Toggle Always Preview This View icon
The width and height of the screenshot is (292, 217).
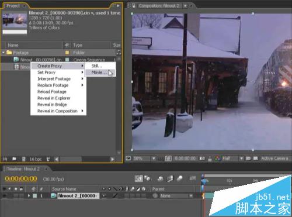(128, 159)
